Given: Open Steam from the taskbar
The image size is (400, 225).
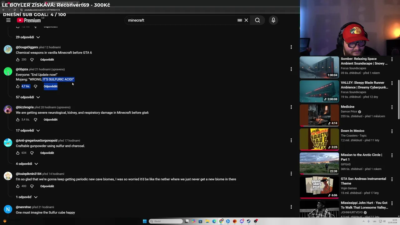Looking at the screenshot, I should coord(248,221).
